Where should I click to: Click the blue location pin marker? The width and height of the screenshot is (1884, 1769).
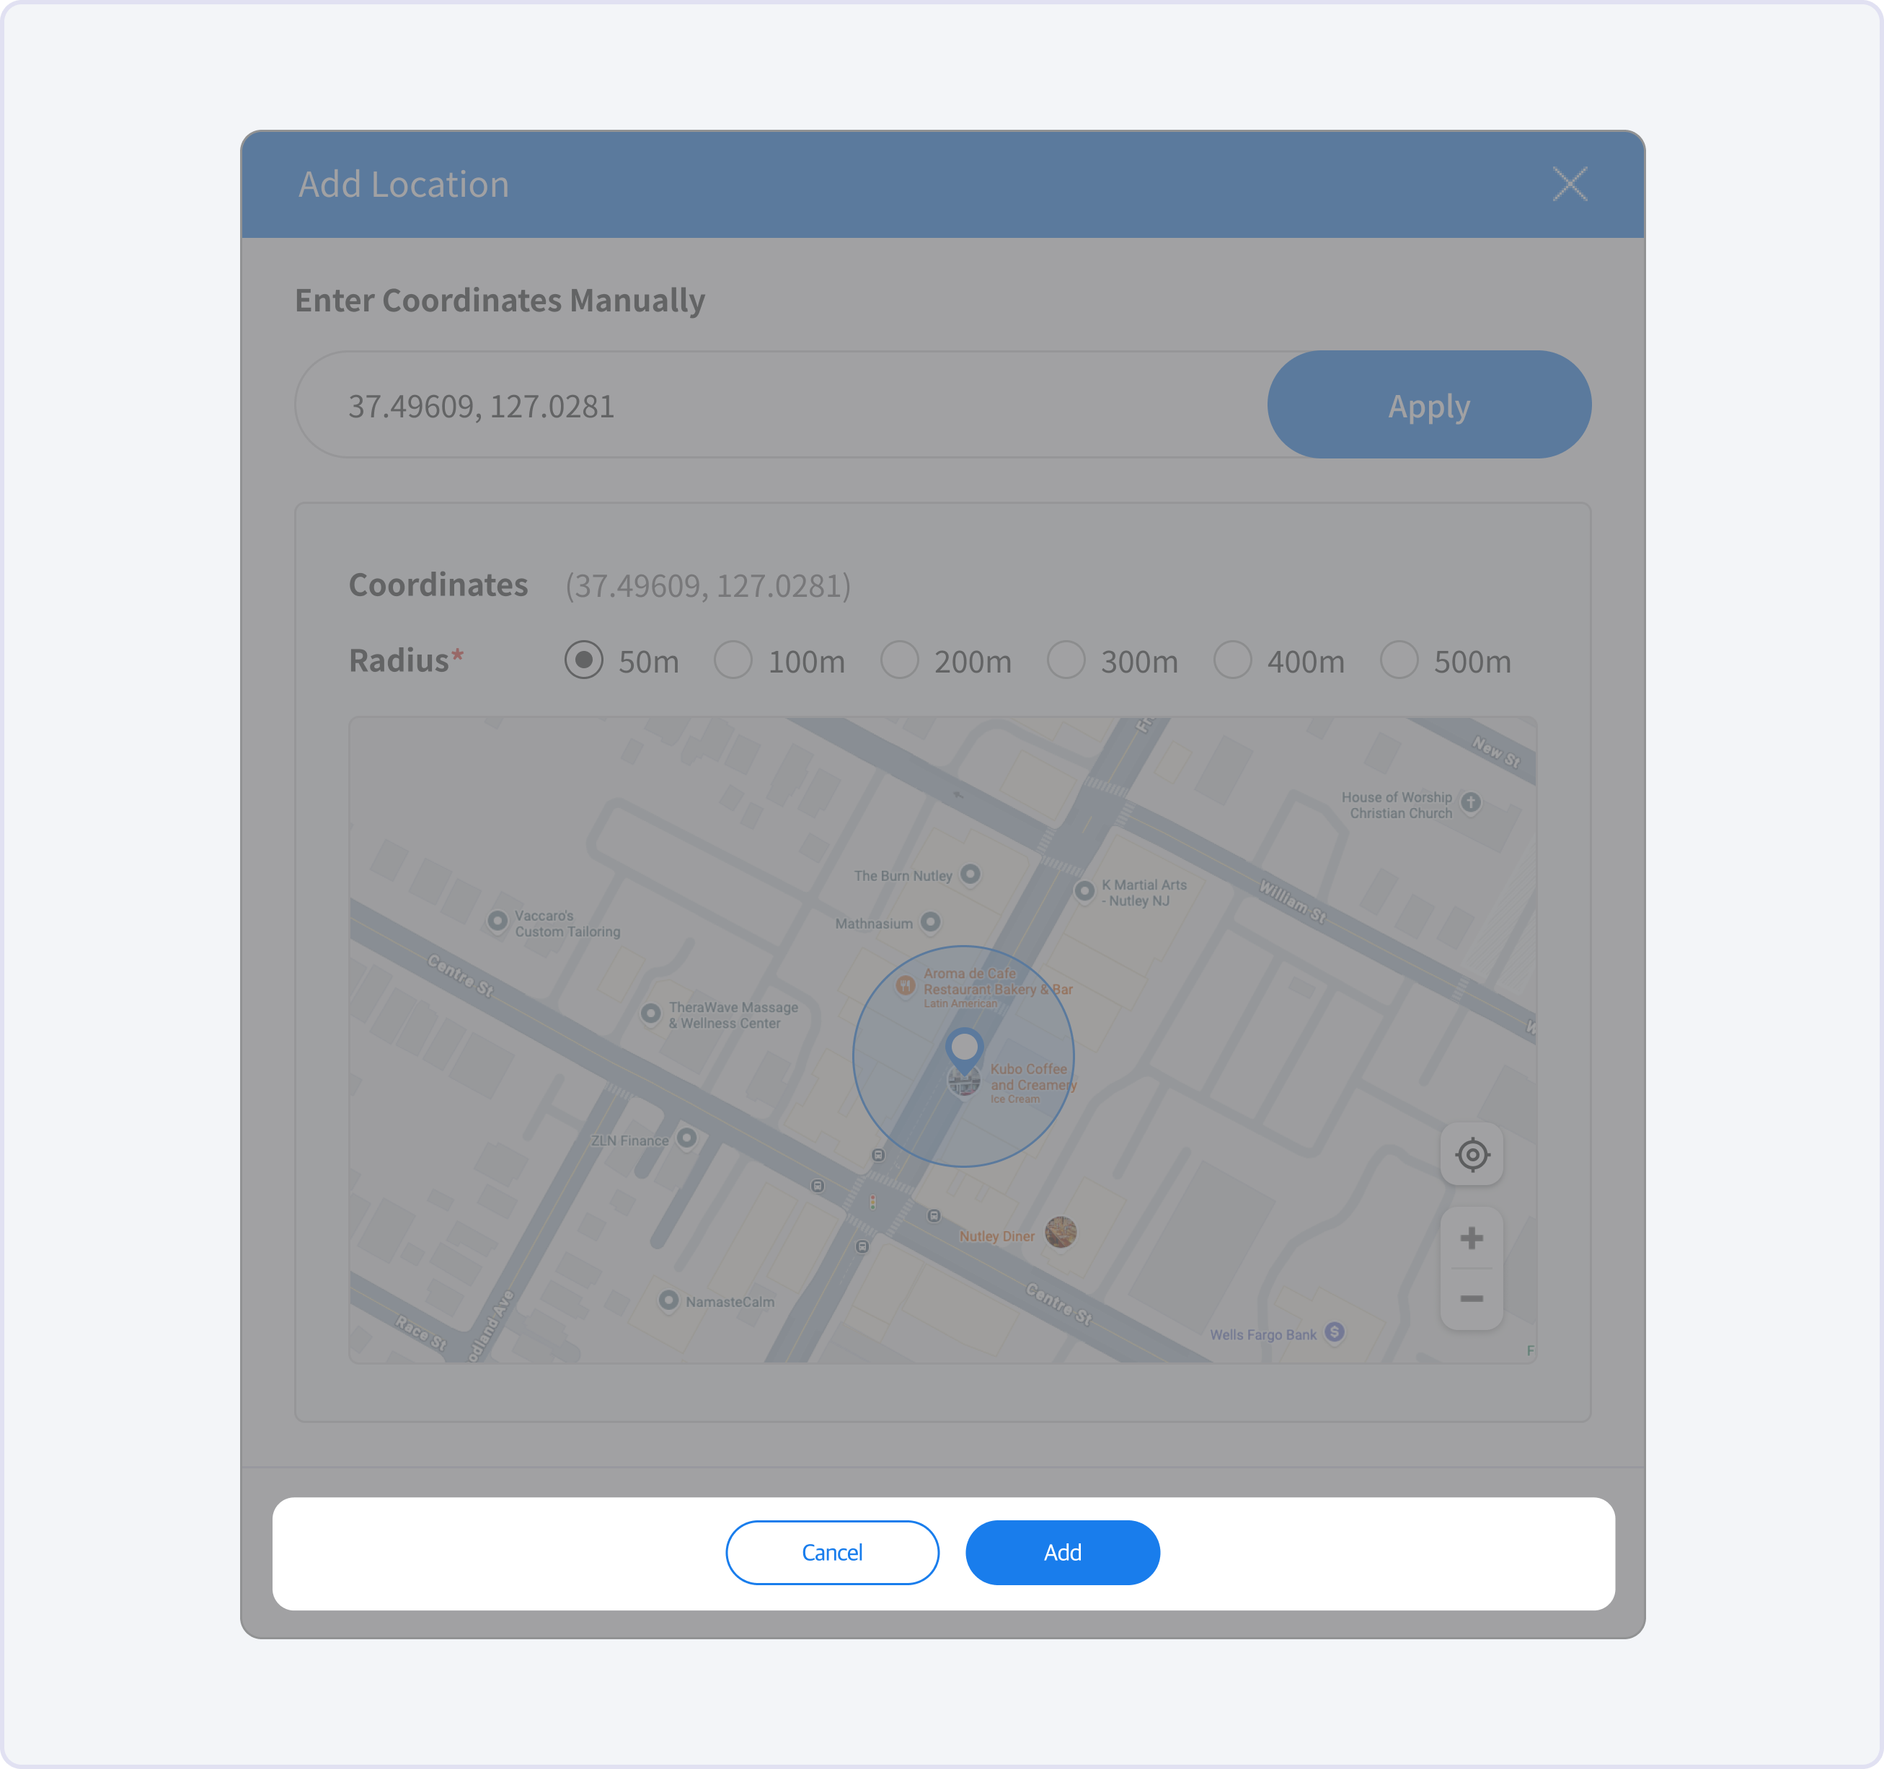coord(964,1048)
